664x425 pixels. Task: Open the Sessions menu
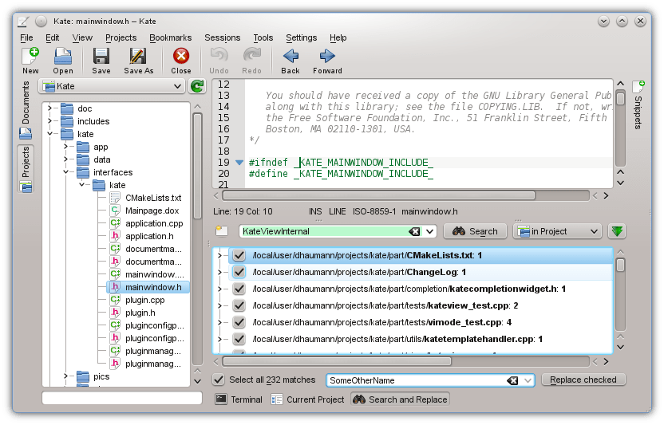click(x=223, y=37)
